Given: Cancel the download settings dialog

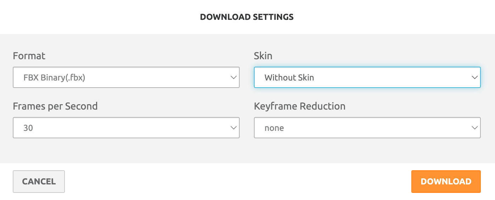Looking at the screenshot, I should [x=39, y=182].
